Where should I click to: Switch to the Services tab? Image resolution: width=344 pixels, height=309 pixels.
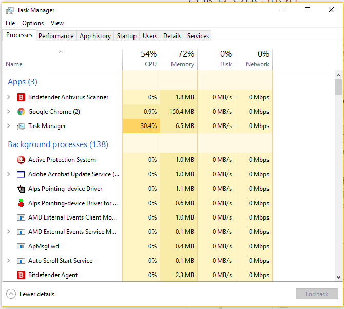pyautogui.click(x=198, y=36)
